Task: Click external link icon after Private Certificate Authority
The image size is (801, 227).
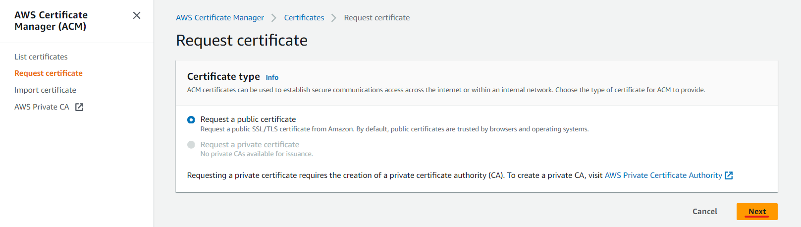Action: tap(729, 175)
